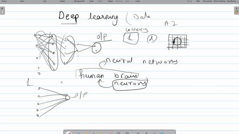Expand the right library side panel
The height and width of the screenshot is (134, 239).
point(237,10)
